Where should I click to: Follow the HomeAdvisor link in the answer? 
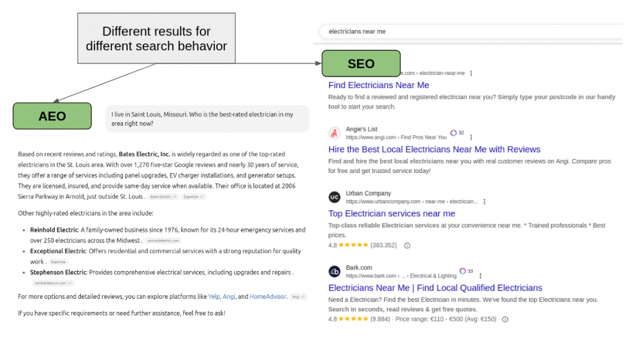[x=268, y=297]
